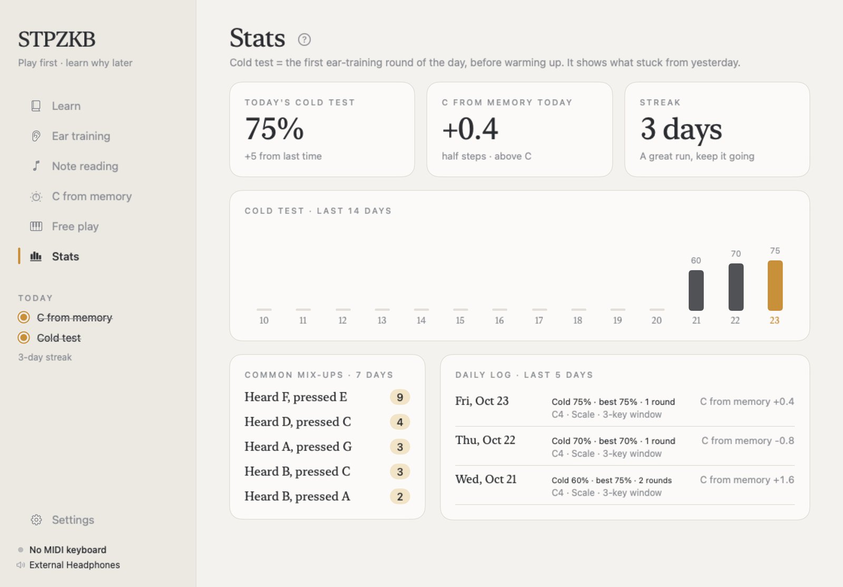Click the Ear training ear icon
843x587 pixels.
36,136
